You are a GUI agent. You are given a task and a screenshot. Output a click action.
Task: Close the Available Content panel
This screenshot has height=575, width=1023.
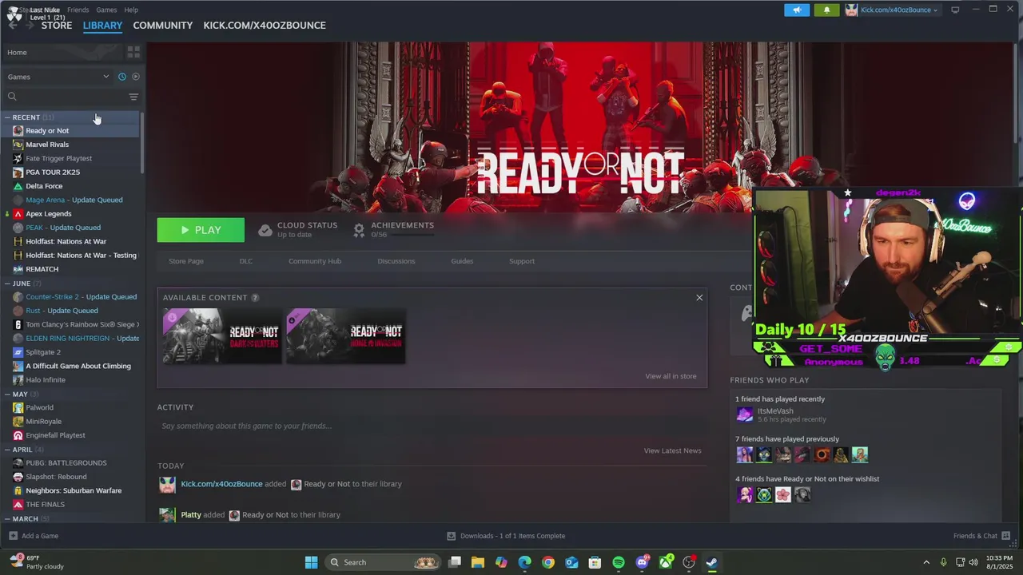coord(699,298)
